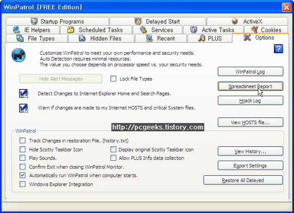
Task: Open the Scheduled Tasks tab
Action: (96, 30)
